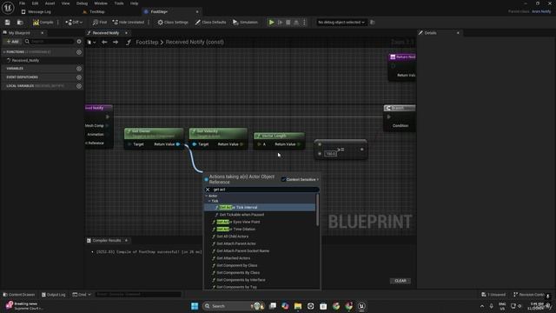This screenshot has width=556, height=313.
Task: Click Add button in My Blueprint
Action: (x=12, y=42)
